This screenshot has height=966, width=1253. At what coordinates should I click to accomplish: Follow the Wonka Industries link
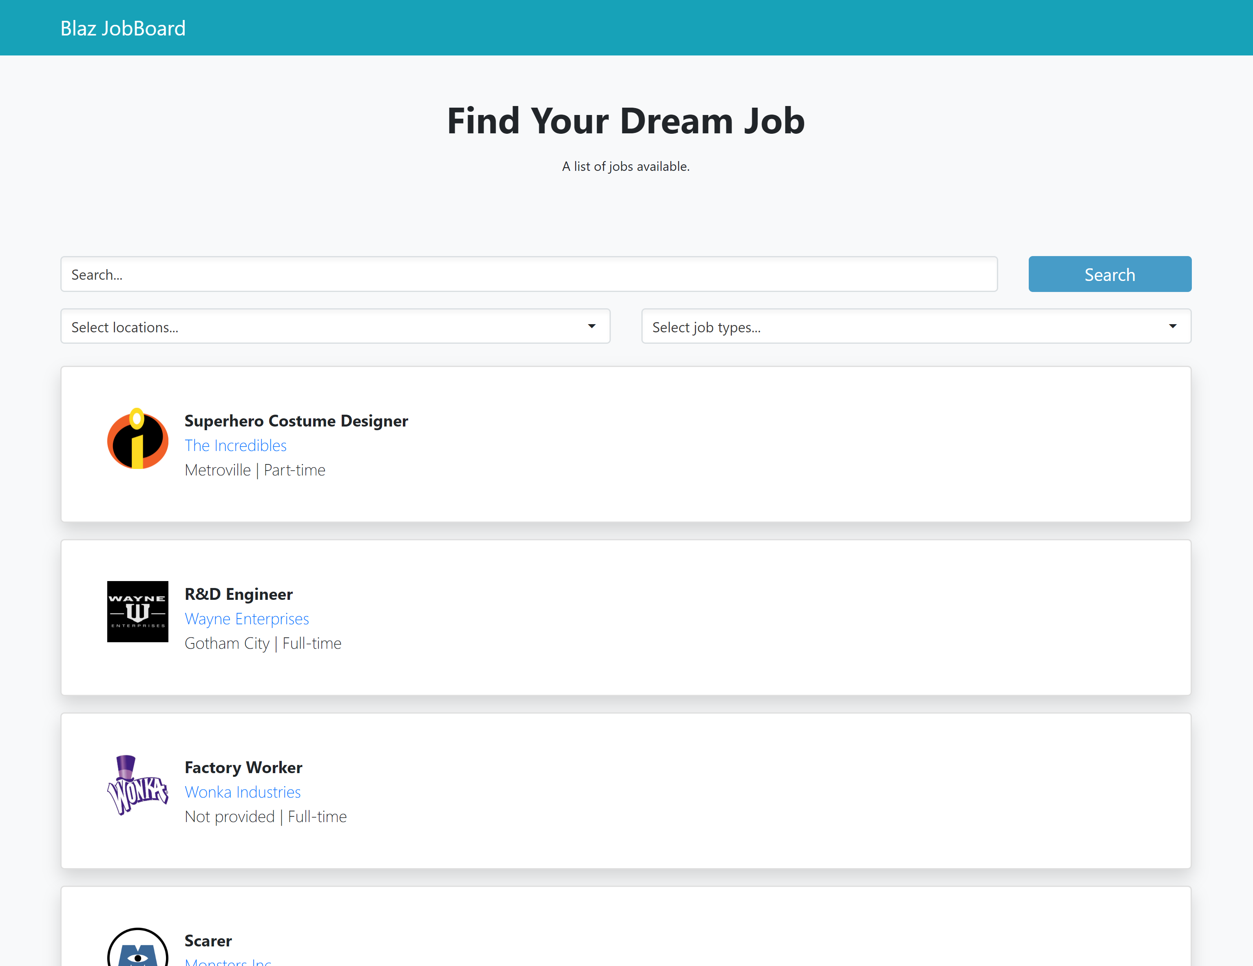(243, 792)
